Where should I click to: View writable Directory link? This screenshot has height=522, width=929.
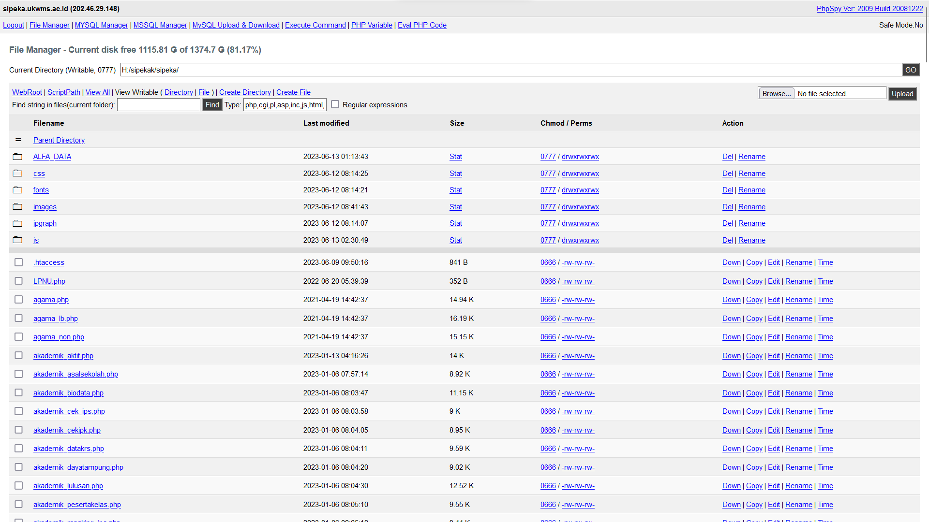(x=179, y=92)
